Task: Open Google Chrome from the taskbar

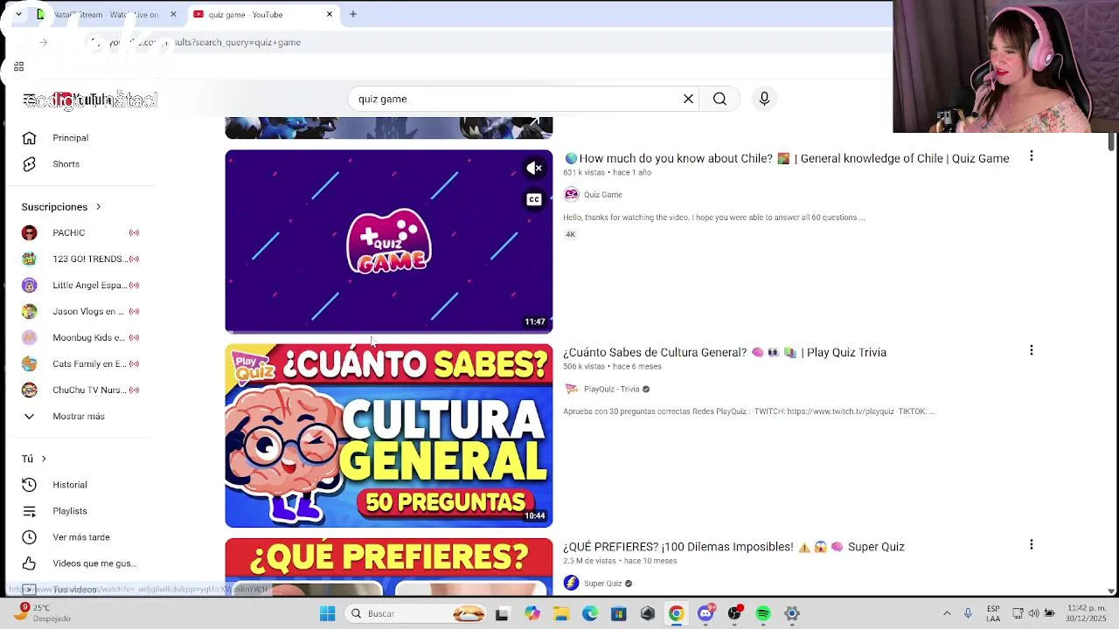Action: tap(677, 614)
